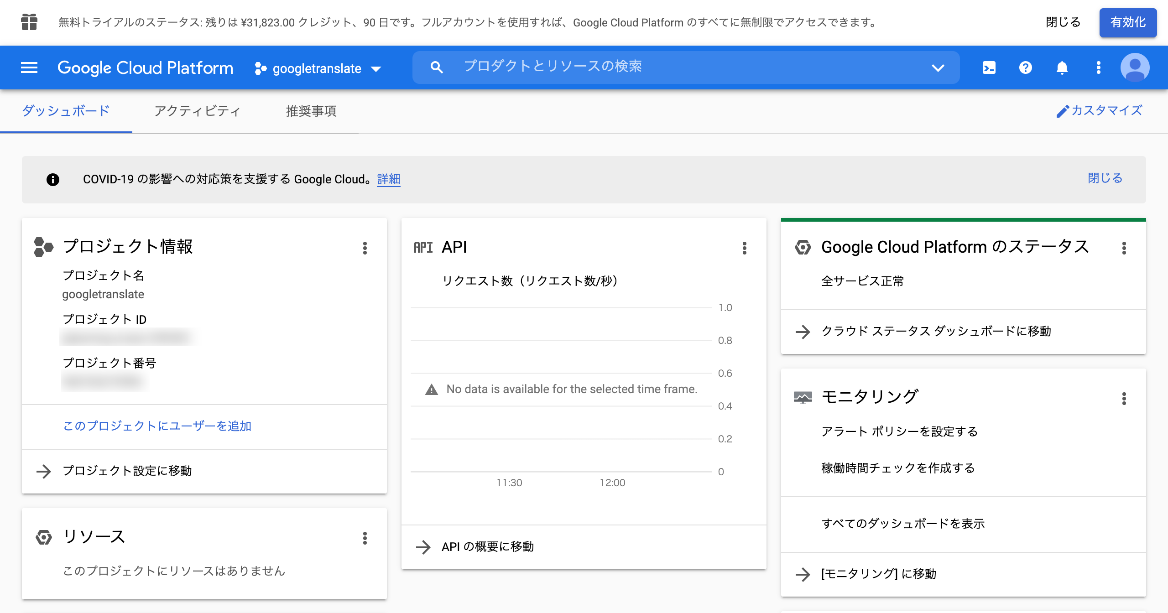This screenshot has width=1168, height=613.
Task: Click the モニタリング chart icon
Action: [803, 398]
